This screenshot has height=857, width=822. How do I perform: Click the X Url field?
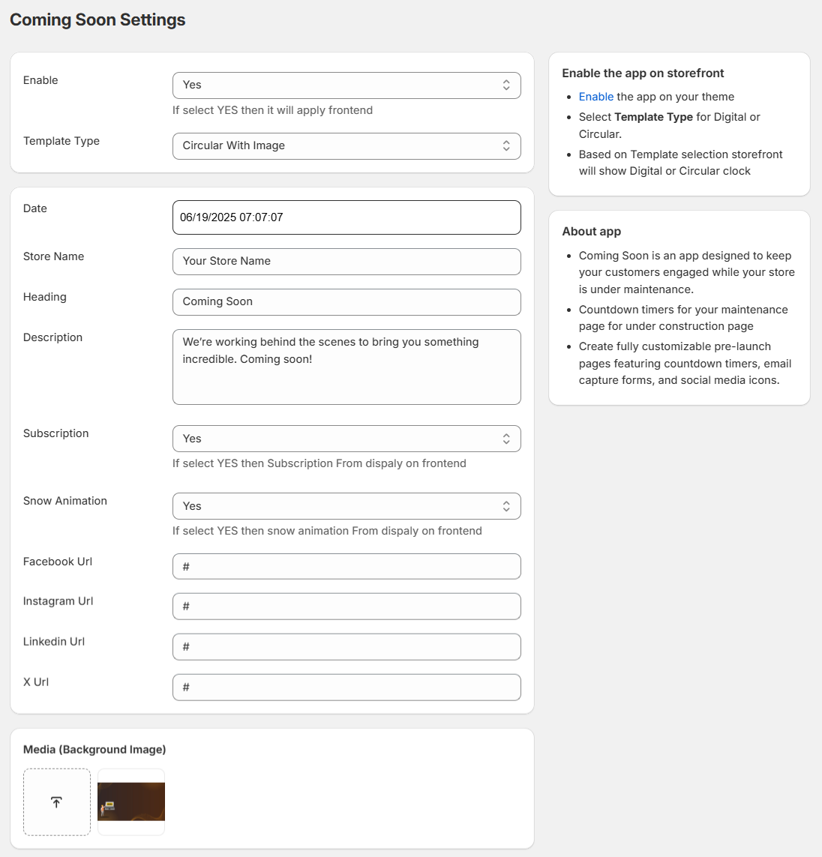point(346,688)
